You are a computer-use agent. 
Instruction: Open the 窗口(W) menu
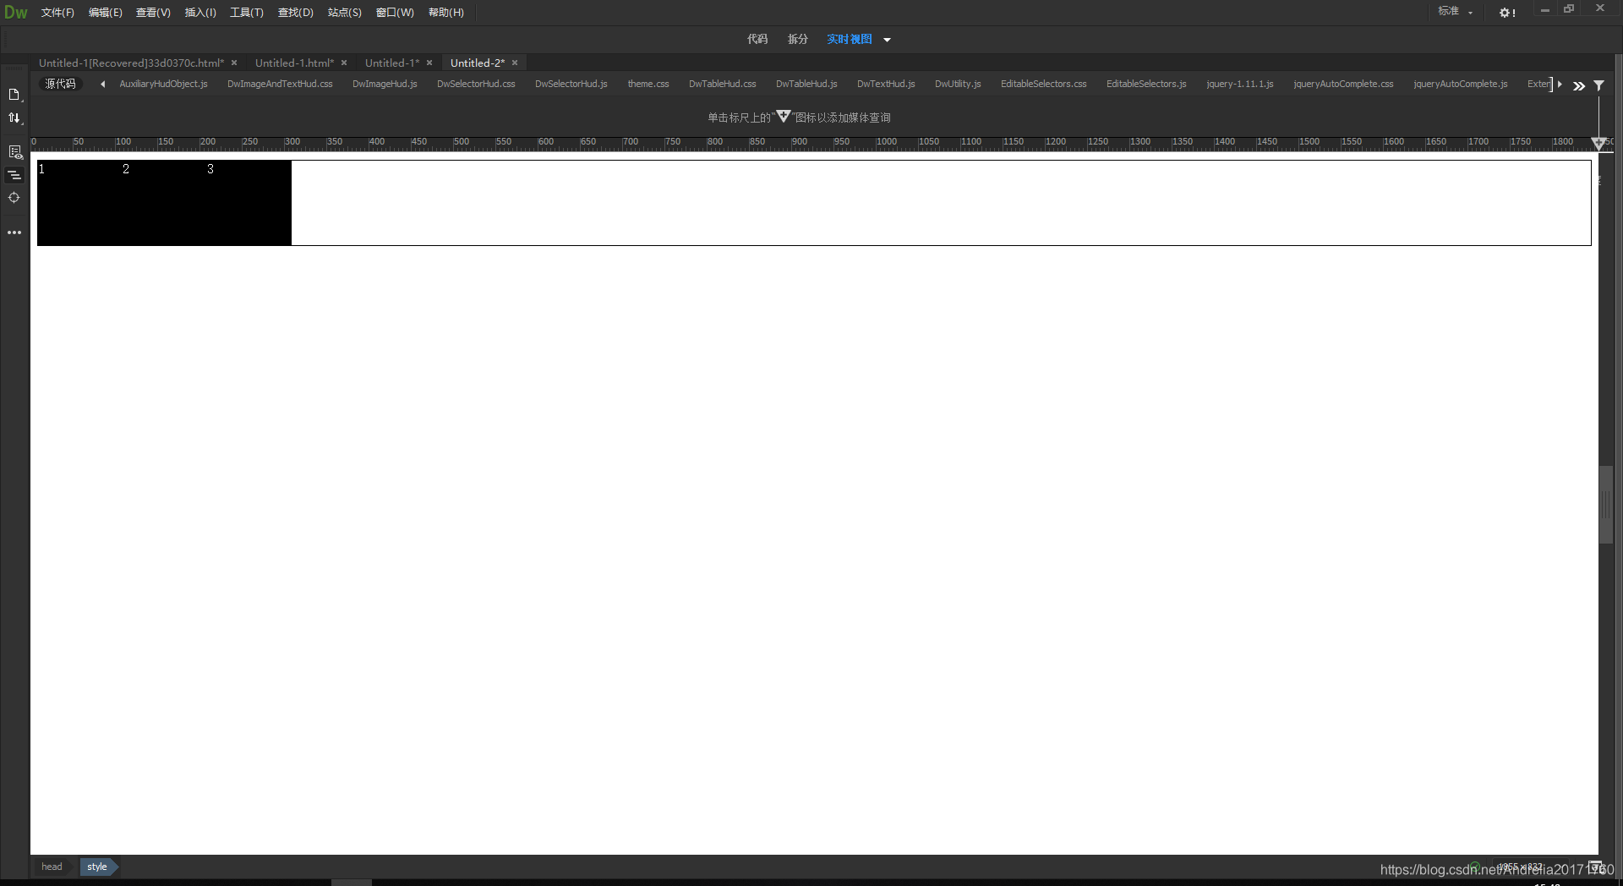pos(395,13)
